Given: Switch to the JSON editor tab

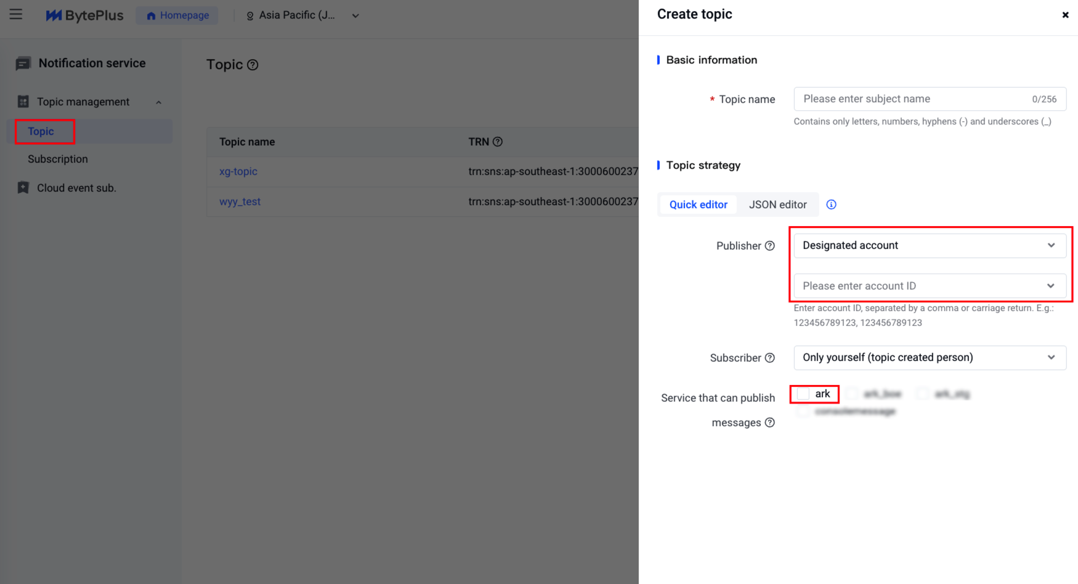Looking at the screenshot, I should (777, 205).
